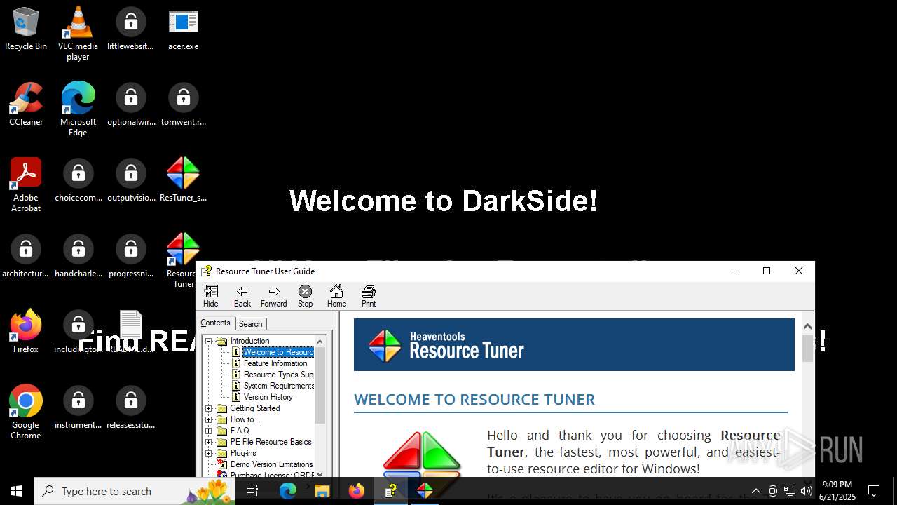This screenshot has width=897, height=505.
Task: Select the tomwent.r... locked file icon
Action: (x=183, y=105)
